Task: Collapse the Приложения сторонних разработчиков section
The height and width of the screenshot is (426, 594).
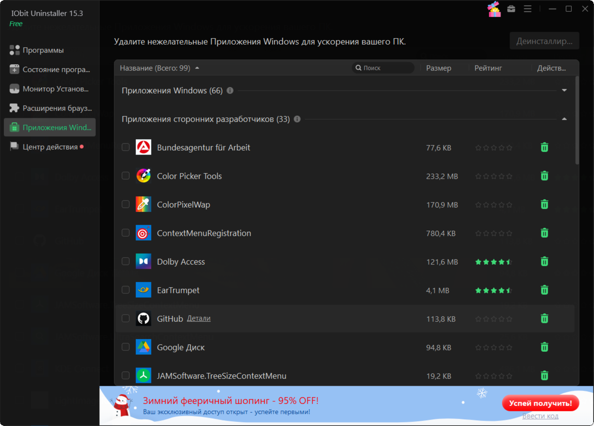Action: coord(564,119)
